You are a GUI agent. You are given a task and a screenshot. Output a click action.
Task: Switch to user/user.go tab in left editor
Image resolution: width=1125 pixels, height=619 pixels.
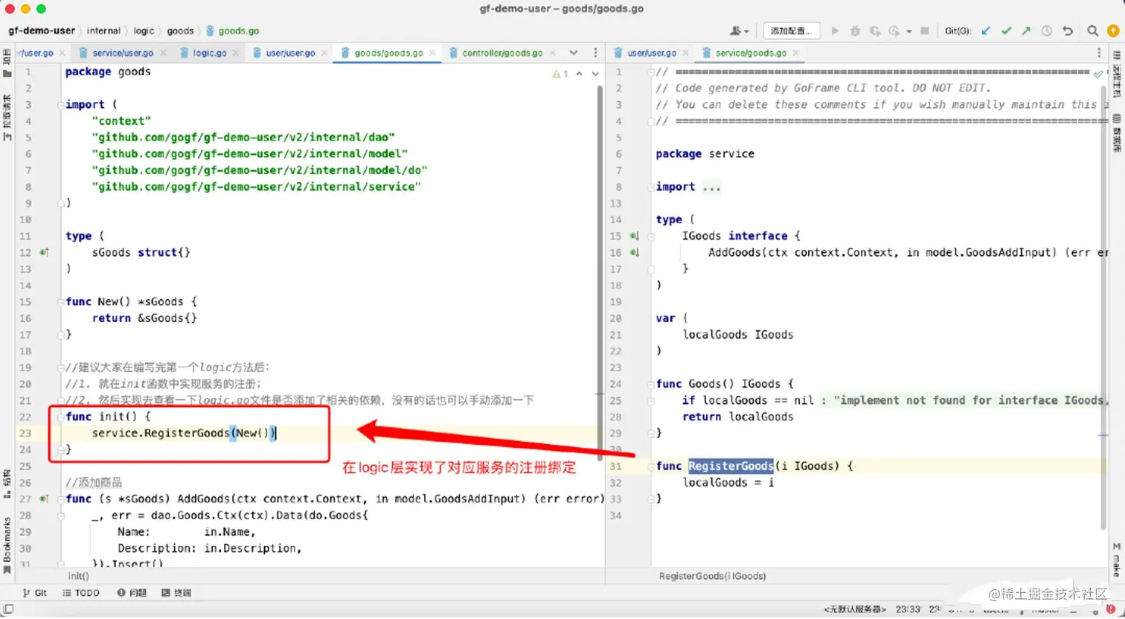(290, 53)
